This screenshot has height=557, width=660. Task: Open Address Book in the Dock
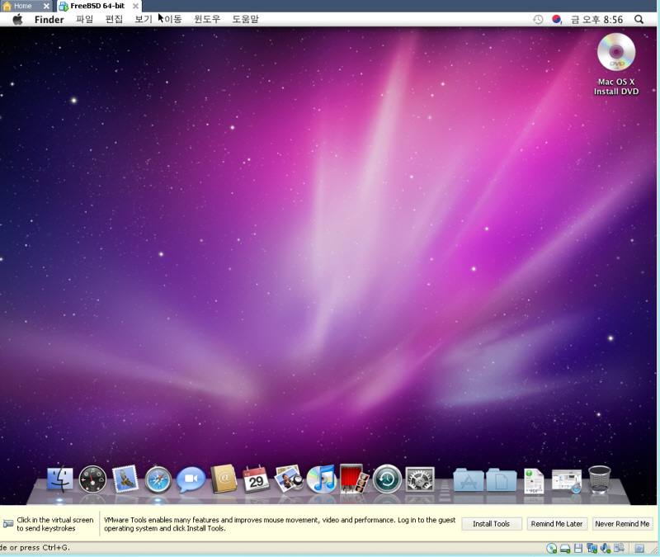tap(224, 479)
